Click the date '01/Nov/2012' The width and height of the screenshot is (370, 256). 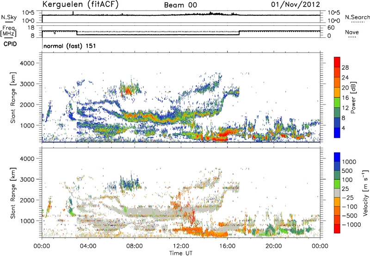[x=296, y=5]
